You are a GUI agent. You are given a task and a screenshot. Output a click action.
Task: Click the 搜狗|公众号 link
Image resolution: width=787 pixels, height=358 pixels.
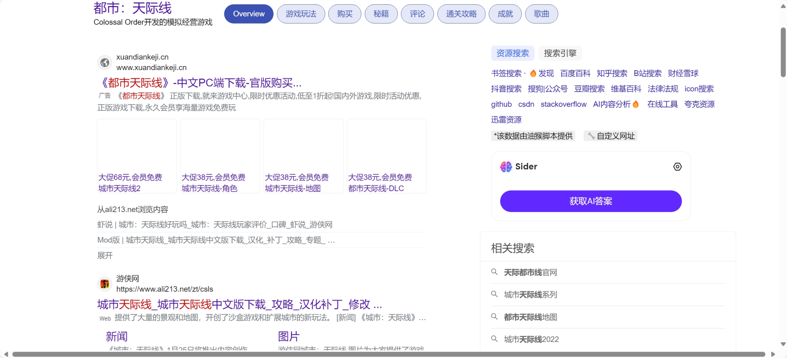point(548,89)
